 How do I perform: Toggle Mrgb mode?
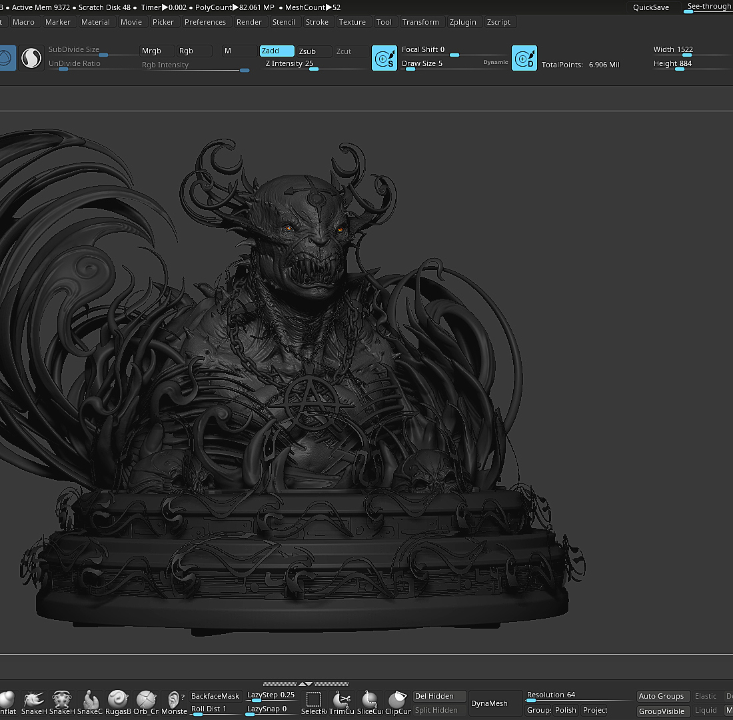click(x=157, y=51)
